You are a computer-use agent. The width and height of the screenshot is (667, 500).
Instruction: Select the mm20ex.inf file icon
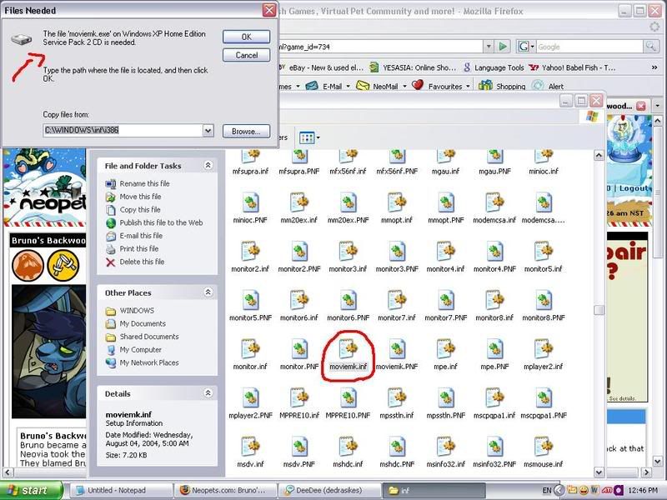pos(299,202)
